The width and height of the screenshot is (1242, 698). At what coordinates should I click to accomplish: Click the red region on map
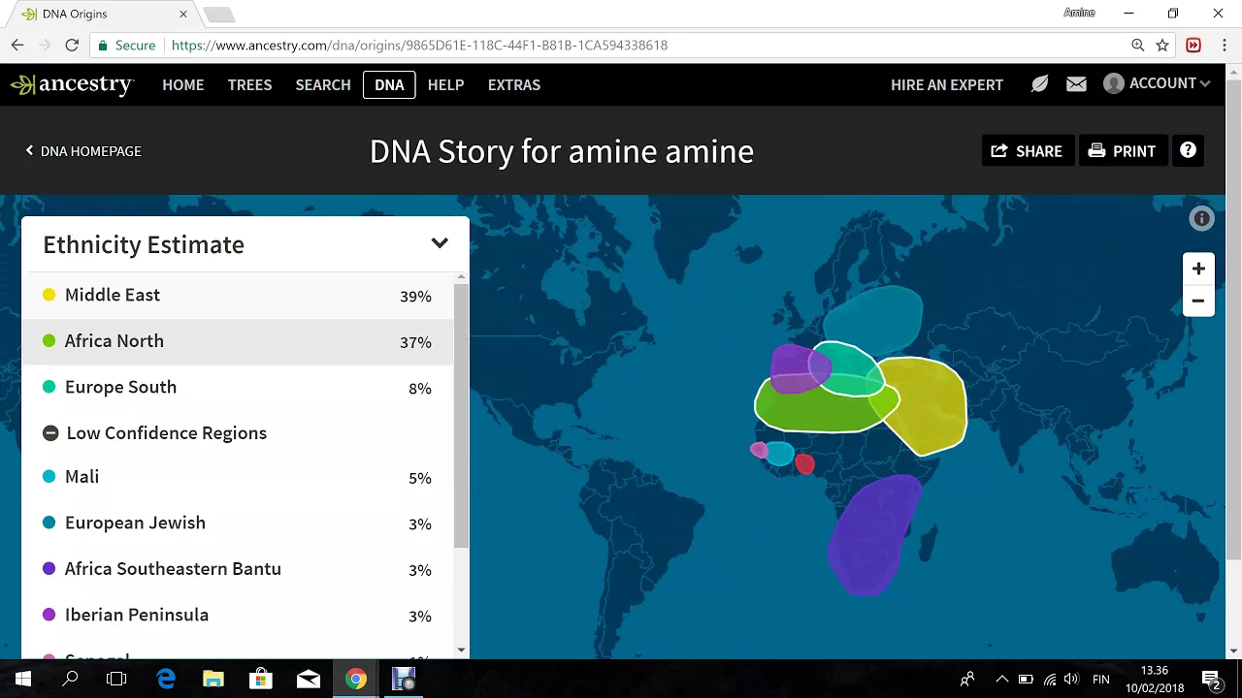point(804,465)
